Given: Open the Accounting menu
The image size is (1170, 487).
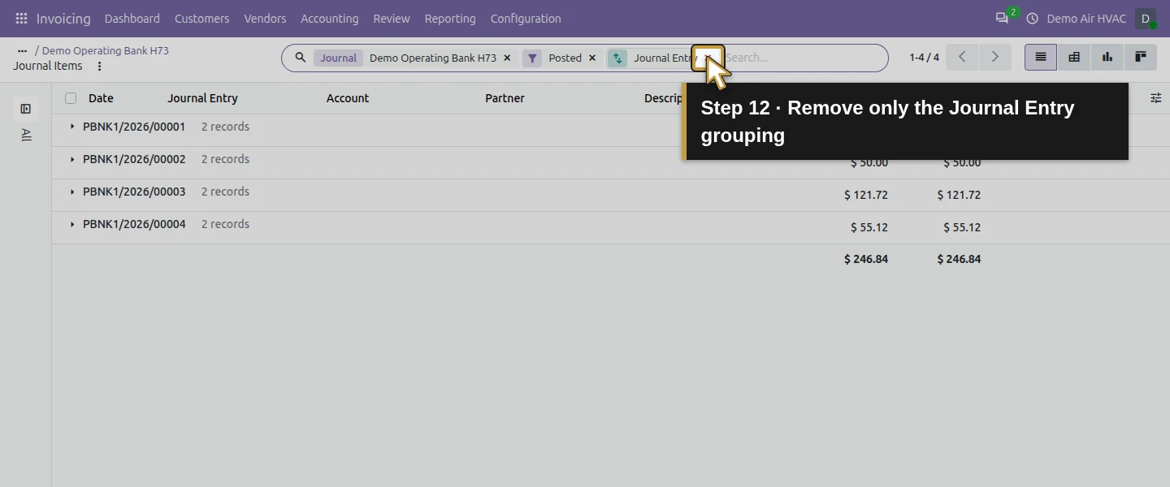Looking at the screenshot, I should coord(330,18).
